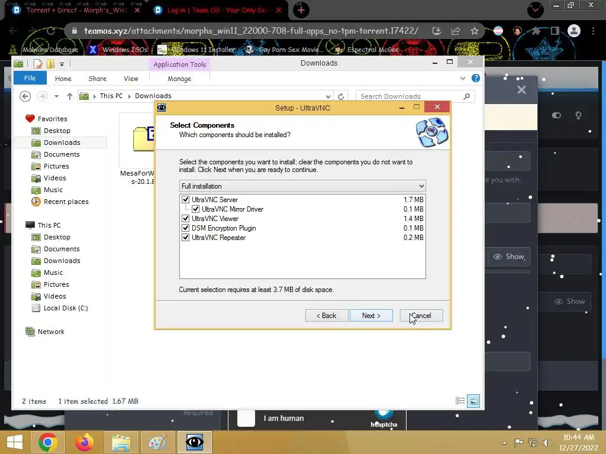This screenshot has height=454, width=606.
Task: Open Favorites Videos folder
Action: [55, 178]
